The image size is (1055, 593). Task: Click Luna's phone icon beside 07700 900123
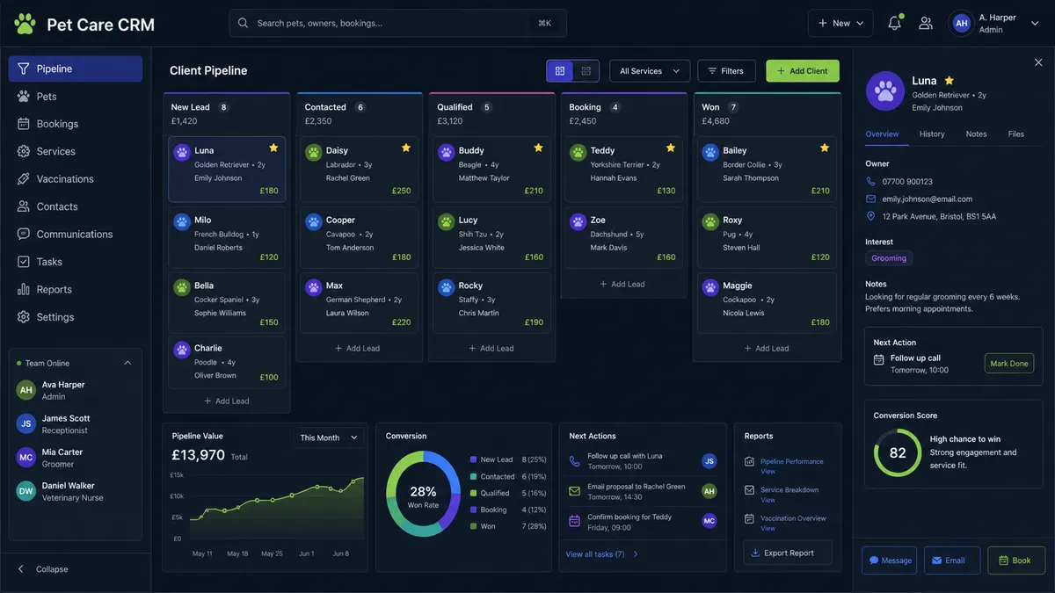(870, 181)
